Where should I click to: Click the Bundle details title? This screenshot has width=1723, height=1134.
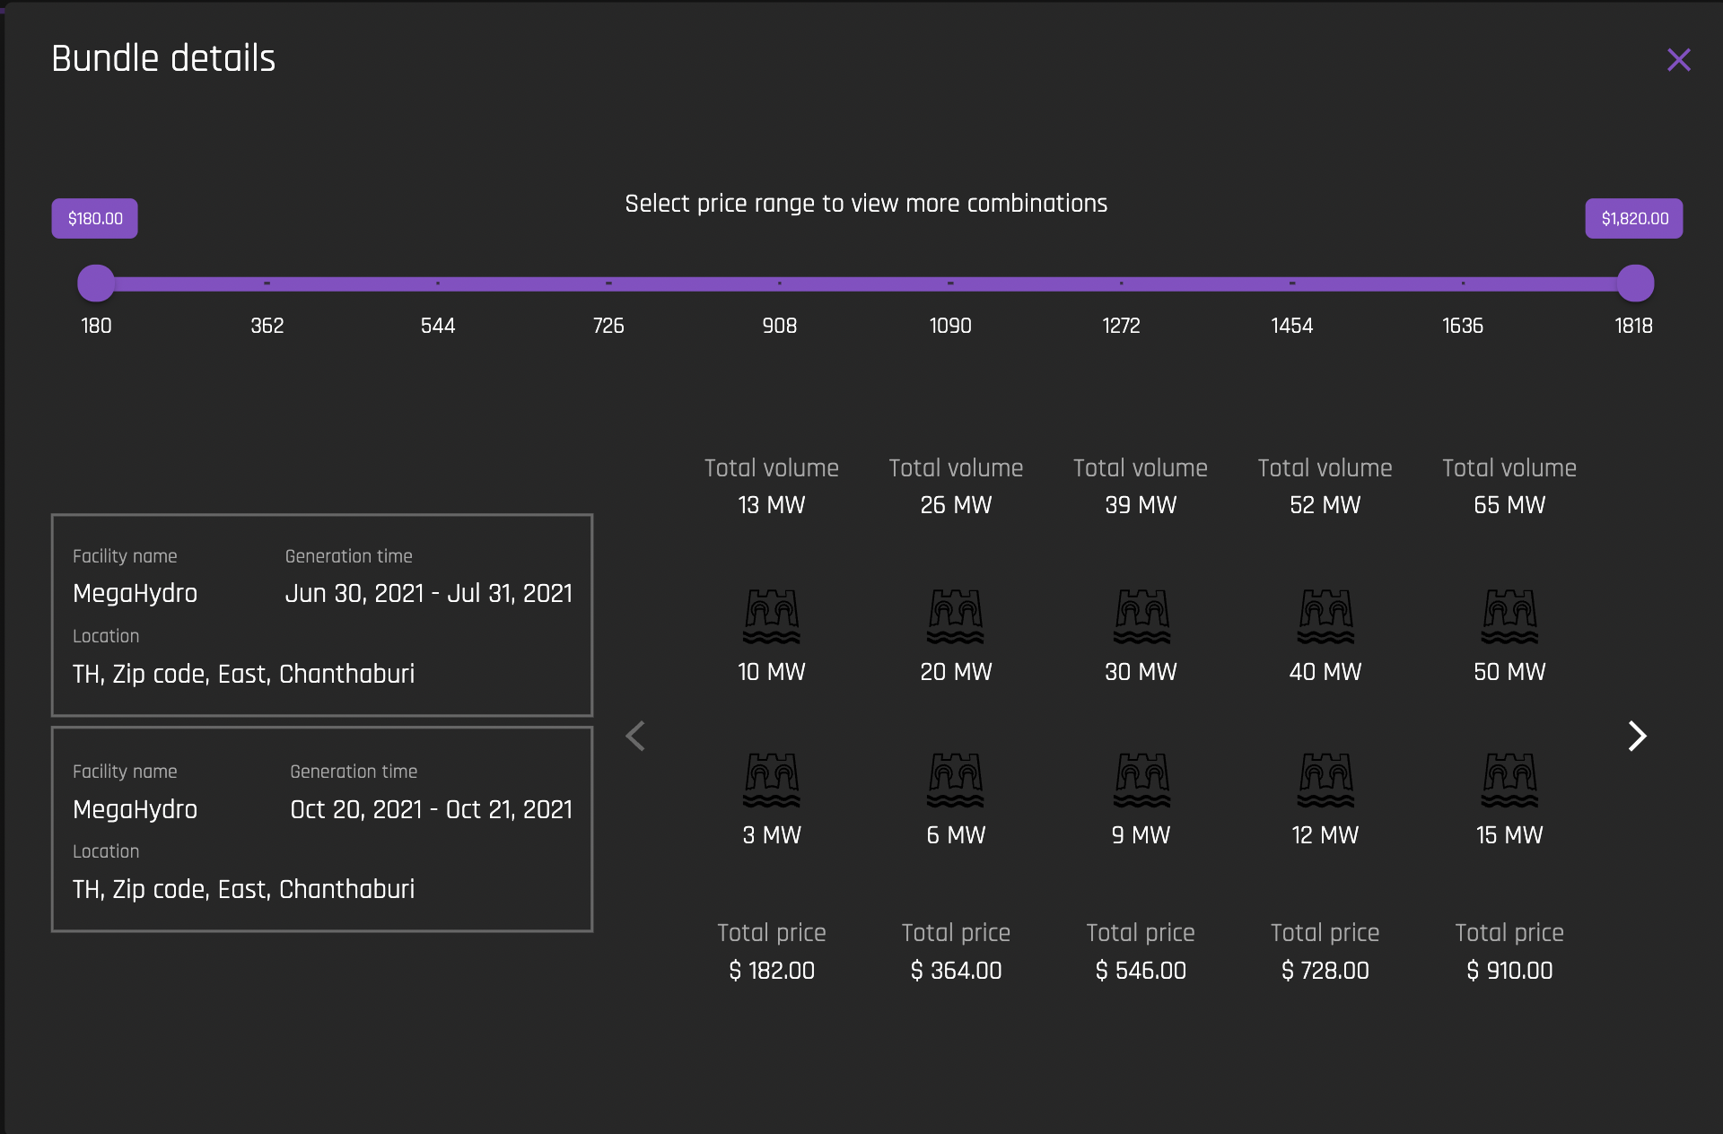[163, 58]
